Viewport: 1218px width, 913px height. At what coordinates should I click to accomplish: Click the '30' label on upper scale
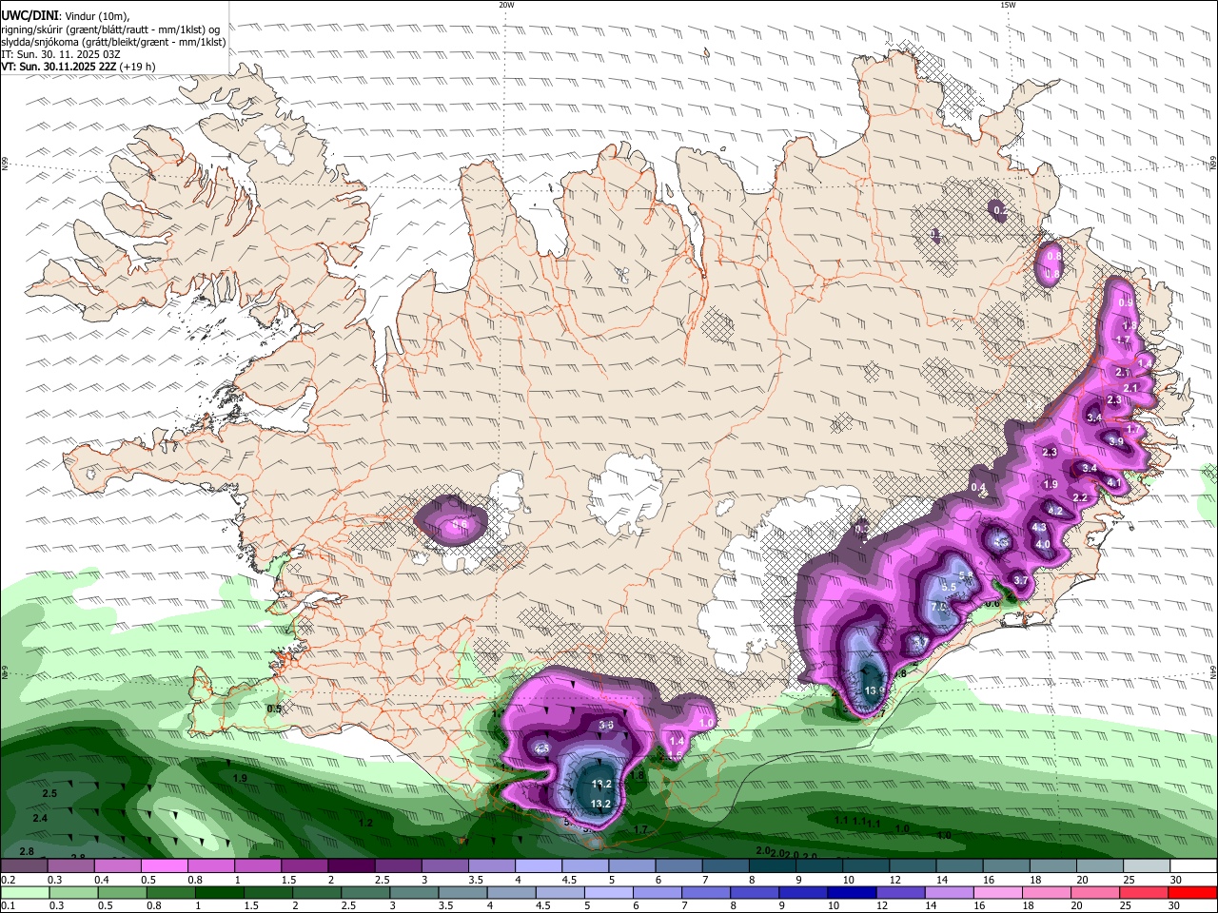point(1176,880)
